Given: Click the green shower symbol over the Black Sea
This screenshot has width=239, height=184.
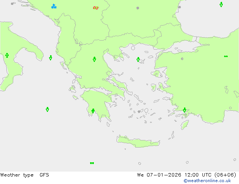Looking at the screenshot, I should click(x=221, y=5).
